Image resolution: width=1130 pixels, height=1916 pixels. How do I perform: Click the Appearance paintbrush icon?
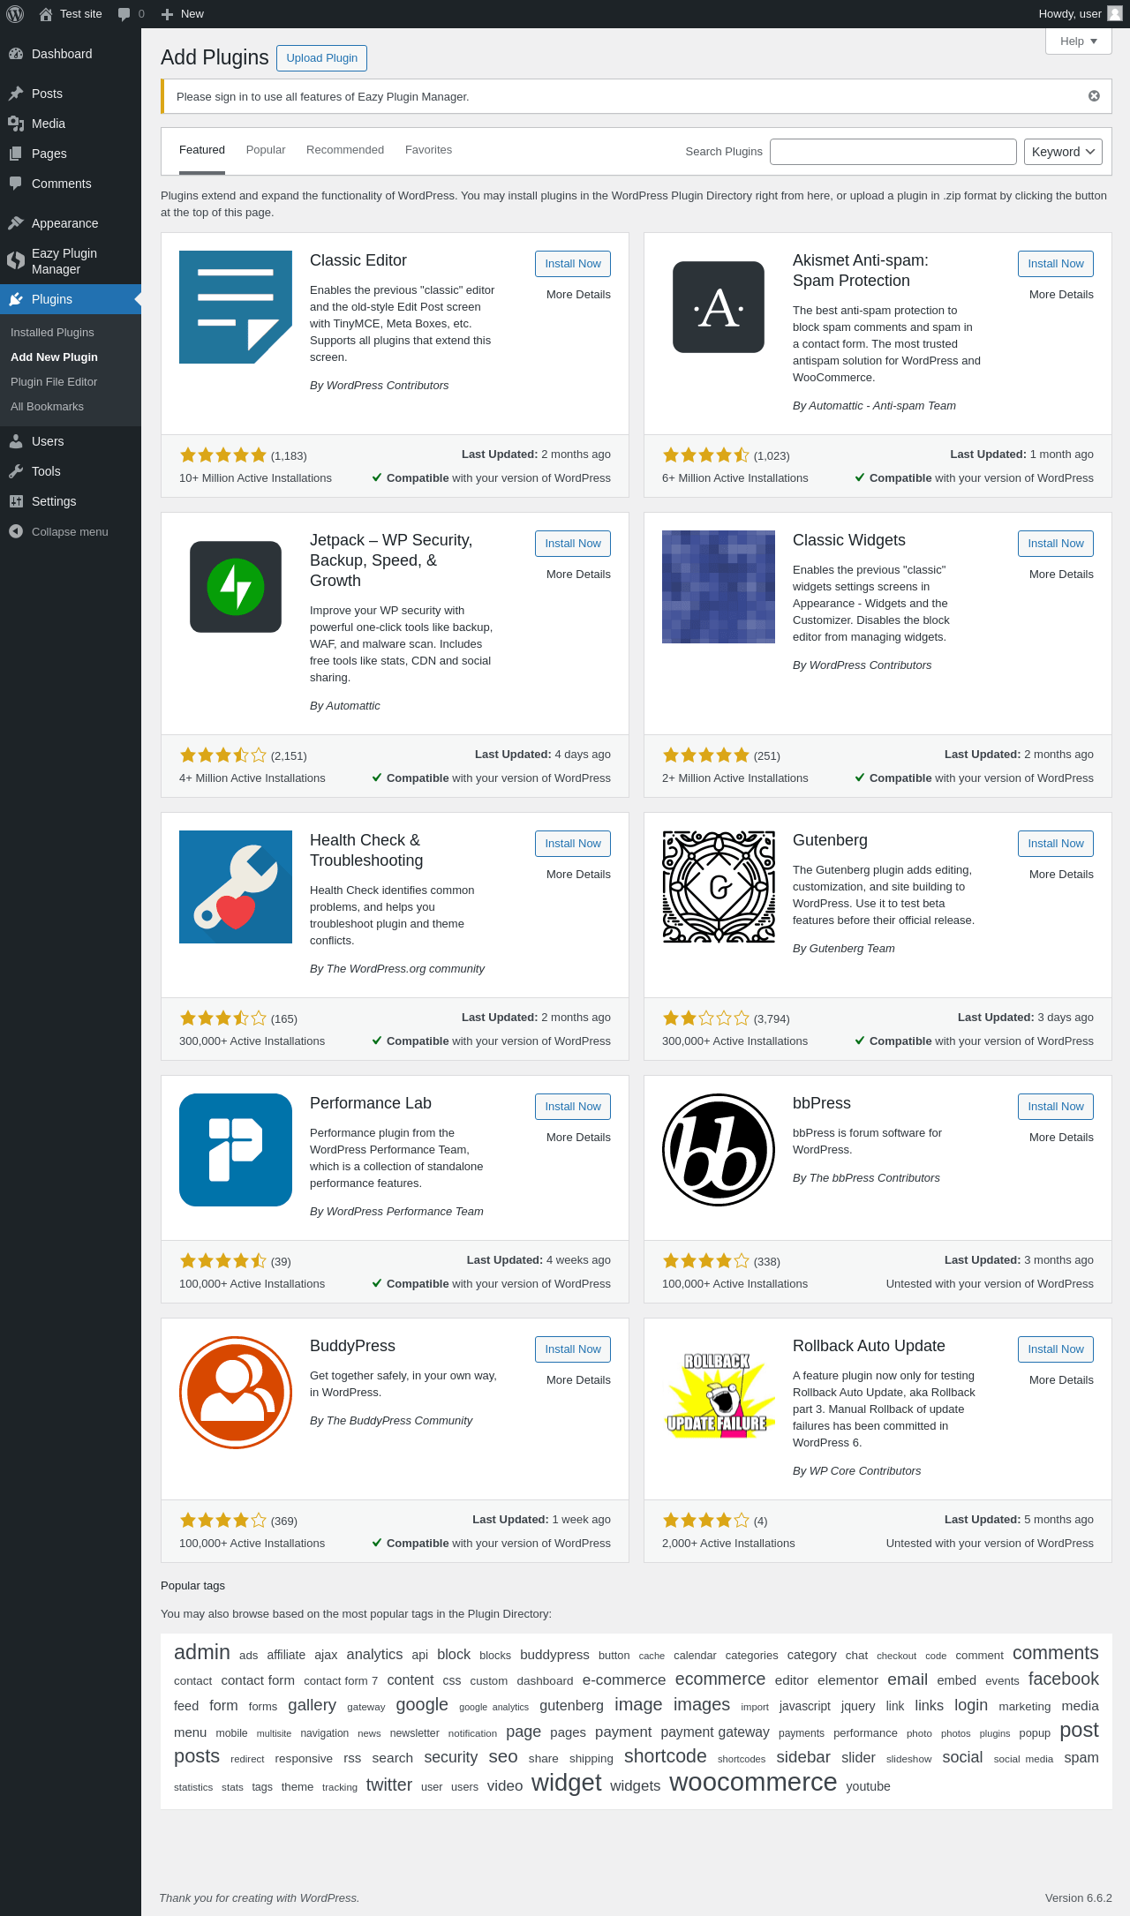pyautogui.click(x=16, y=223)
